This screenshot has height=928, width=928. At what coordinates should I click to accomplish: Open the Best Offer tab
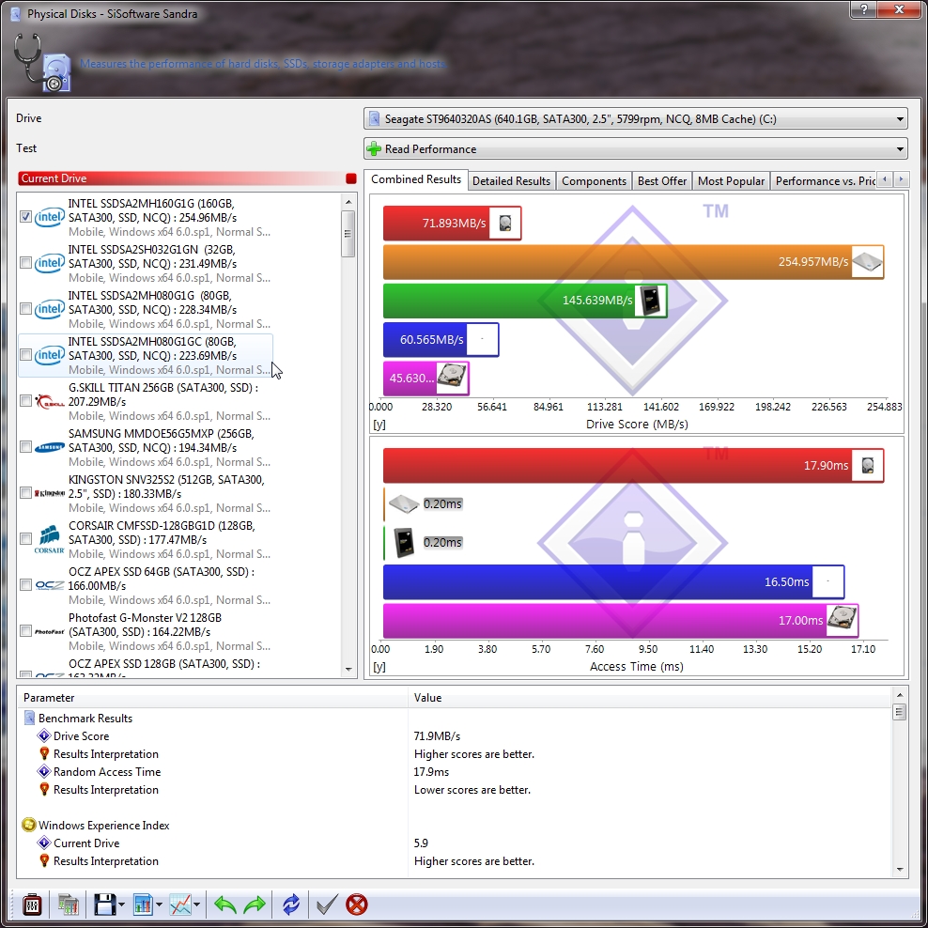pos(661,181)
